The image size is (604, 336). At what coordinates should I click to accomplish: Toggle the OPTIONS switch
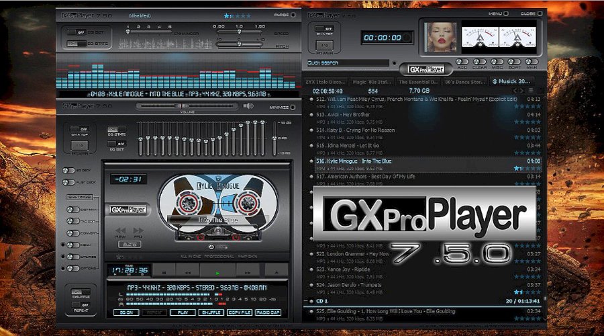(x=72, y=268)
